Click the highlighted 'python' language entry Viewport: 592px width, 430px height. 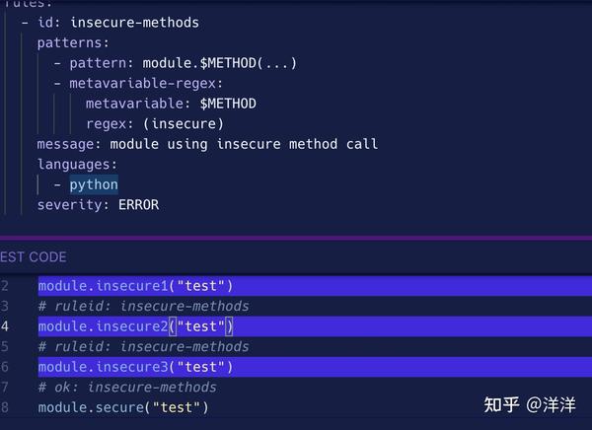pyautogui.click(x=94, y=184)
